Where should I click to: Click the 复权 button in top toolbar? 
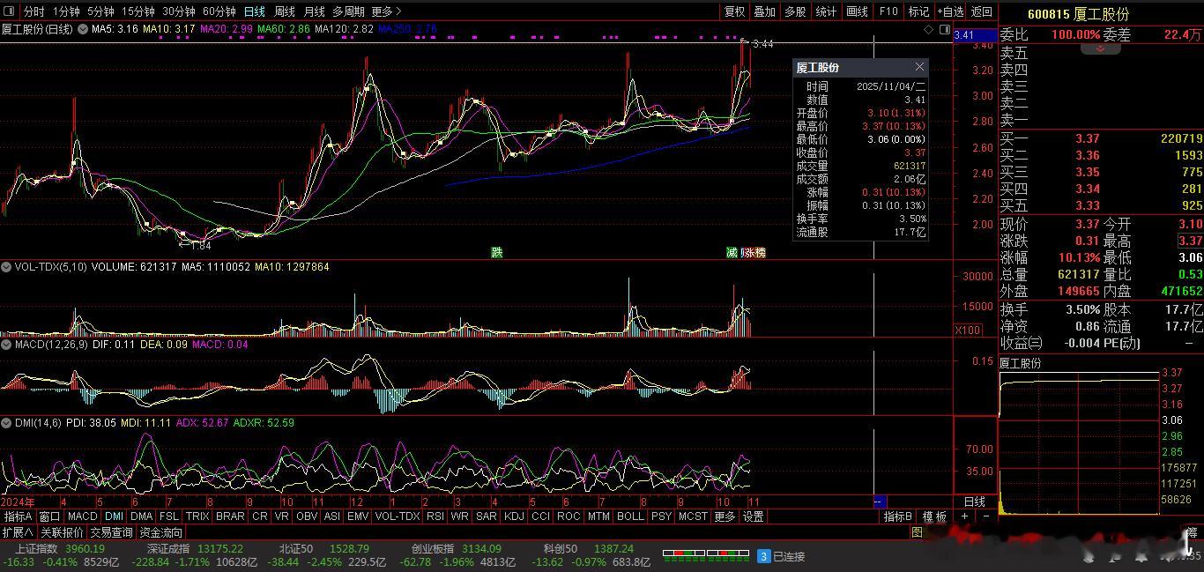734,11
